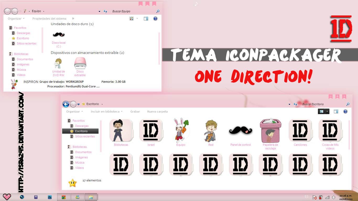This screenshot has height=201, width=358.
Task: Click the Equipo window content scrollbar
Action: (159, 48)
